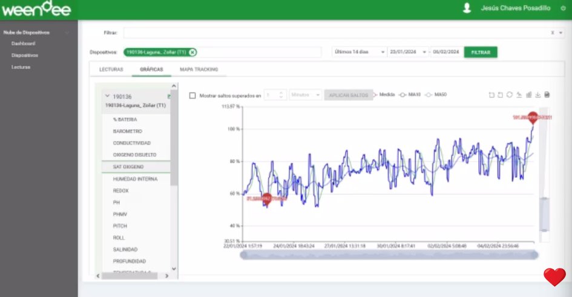Click the red maximum value marker pin
This screenshot has width=572, height=297.
(x=533, y=117)
